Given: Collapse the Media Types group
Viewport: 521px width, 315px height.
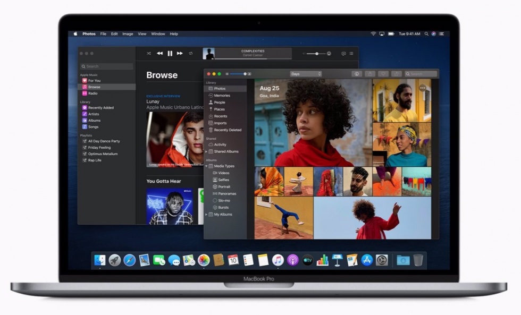Looking at the screenshot, I should click(206, 166).
